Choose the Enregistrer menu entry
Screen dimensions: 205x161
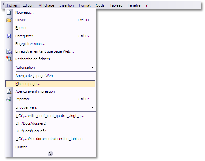click(50, 36)
